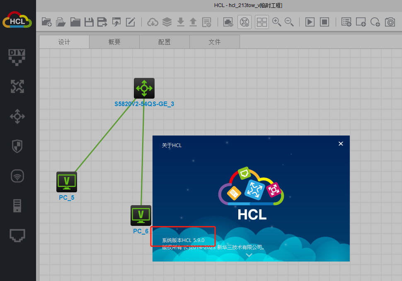
Task: Select the PC_5 virtual host
Action: [67, 182]
